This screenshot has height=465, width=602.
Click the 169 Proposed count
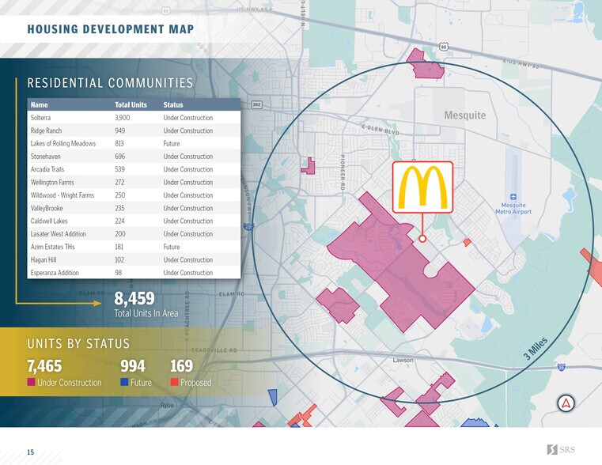[182, 366]
